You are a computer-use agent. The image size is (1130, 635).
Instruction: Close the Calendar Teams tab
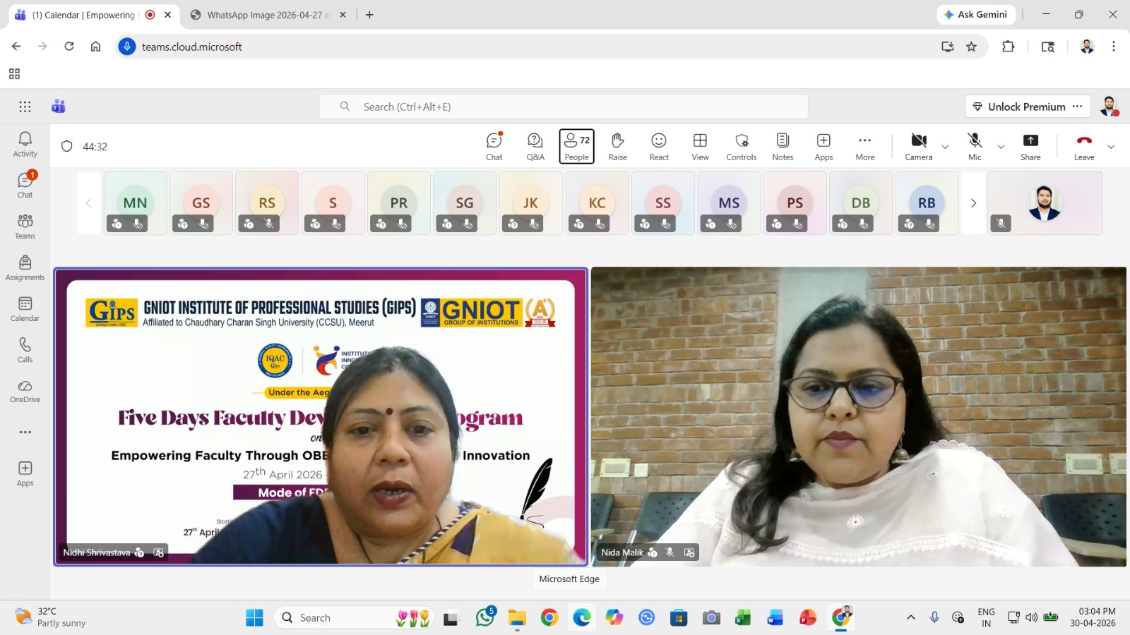167,15
